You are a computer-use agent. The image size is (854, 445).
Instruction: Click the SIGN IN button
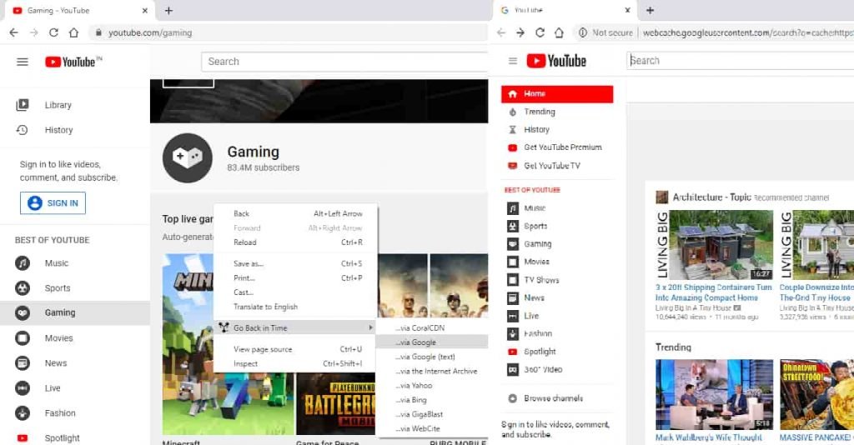[x=53, y=202]
